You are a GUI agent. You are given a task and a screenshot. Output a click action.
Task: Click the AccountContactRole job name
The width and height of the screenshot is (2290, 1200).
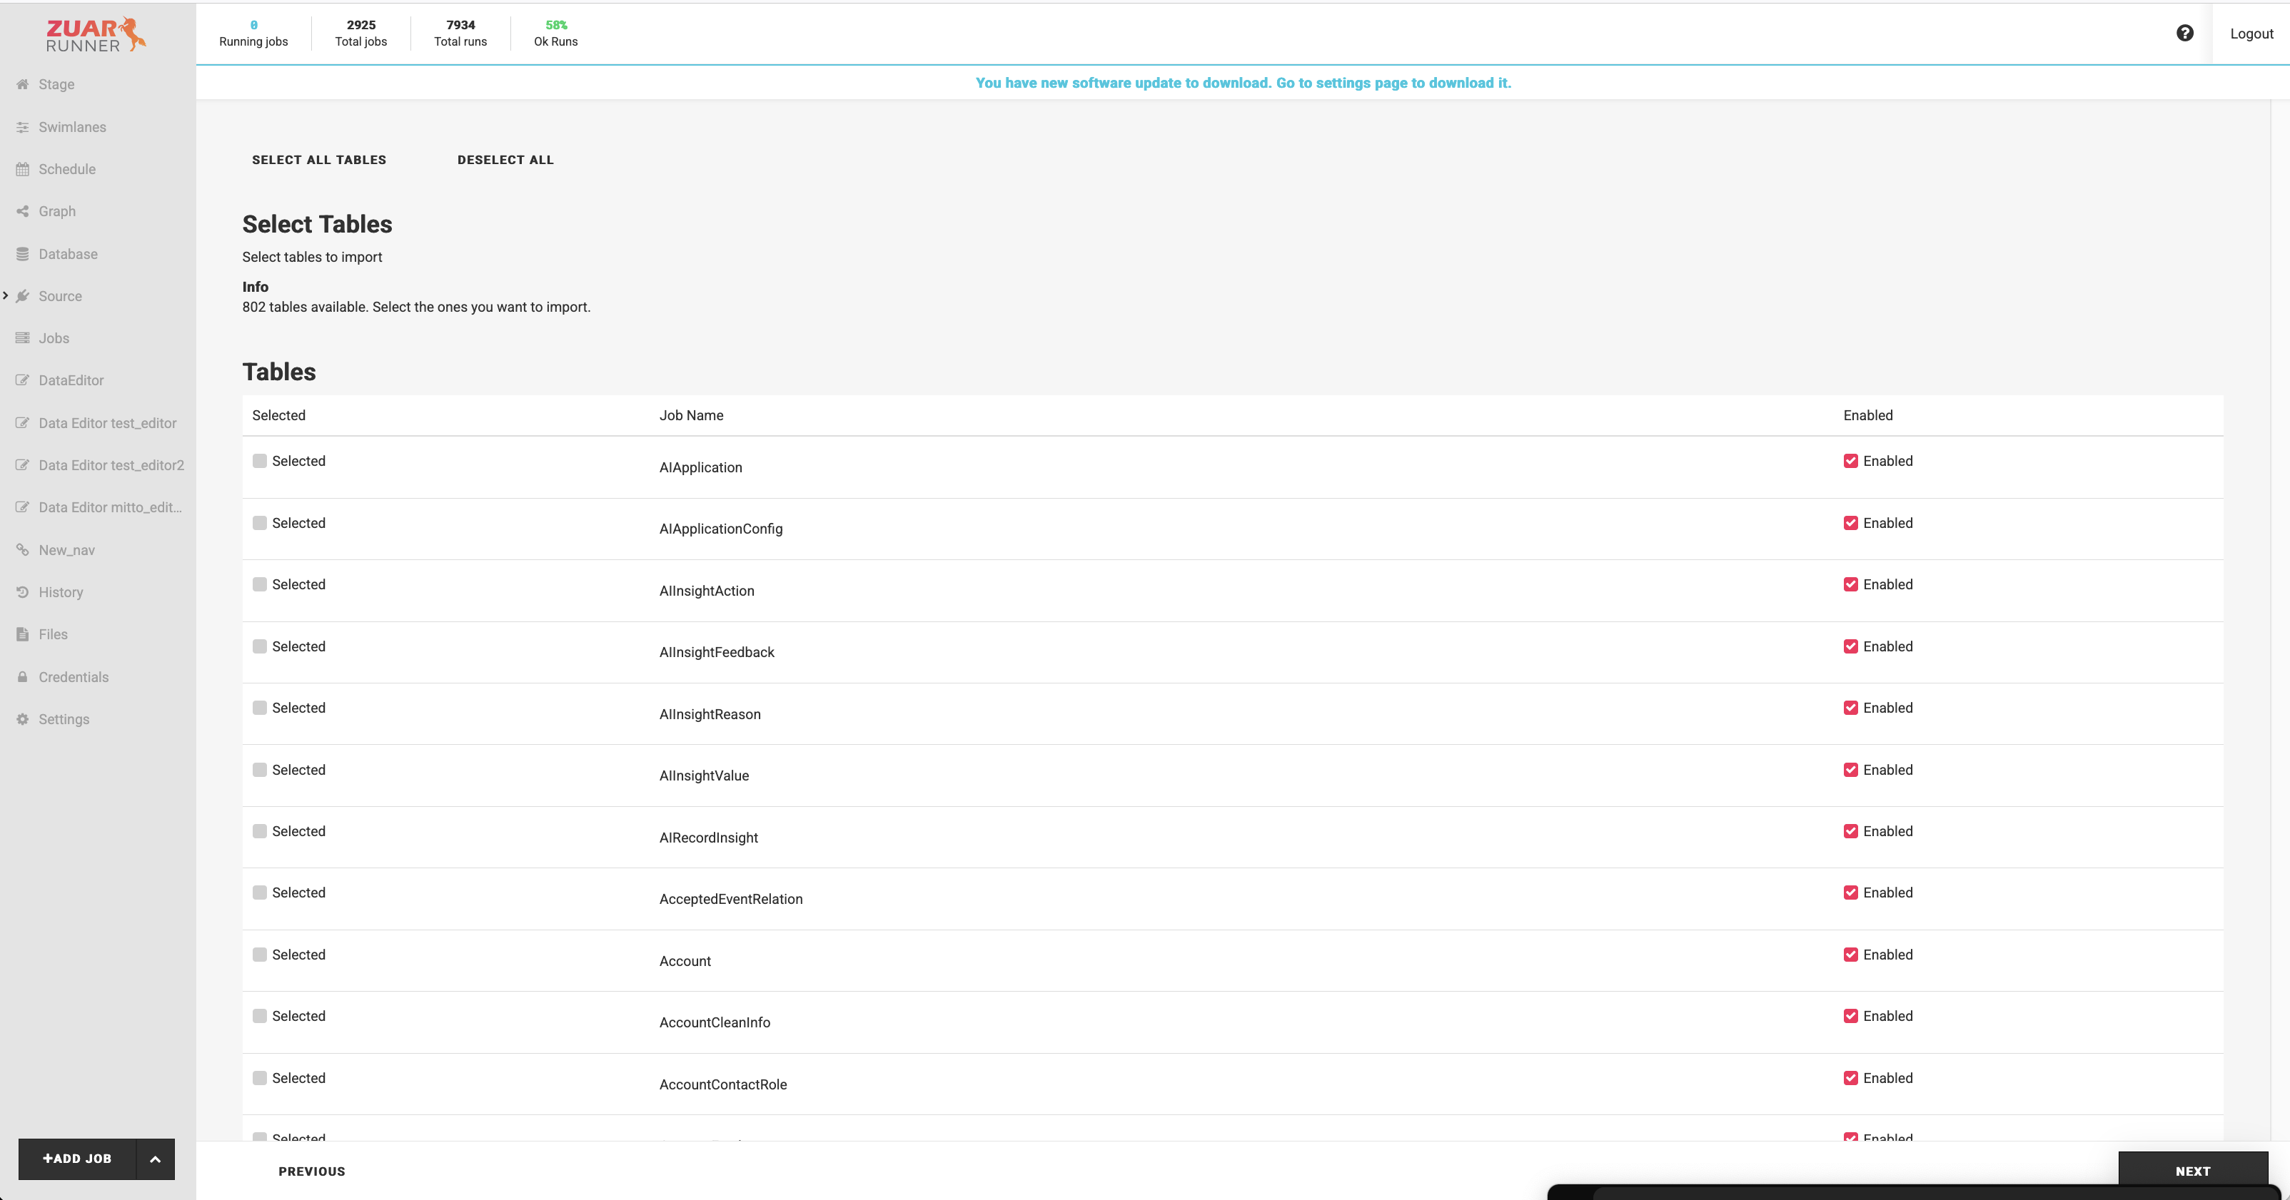tap(722, 1084)
